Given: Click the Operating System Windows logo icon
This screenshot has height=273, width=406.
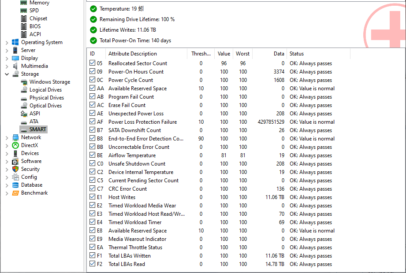Looking at the screenshot, I should click(x=15, y=42).
